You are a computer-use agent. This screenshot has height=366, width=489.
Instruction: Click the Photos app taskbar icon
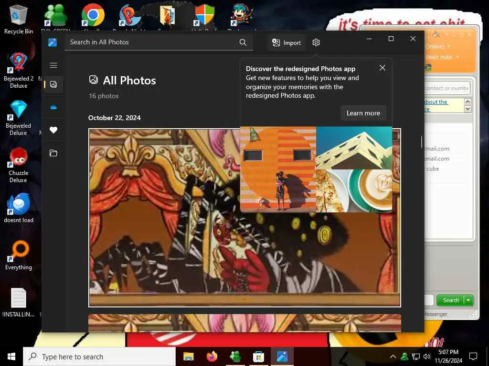[x=282, y=356]
